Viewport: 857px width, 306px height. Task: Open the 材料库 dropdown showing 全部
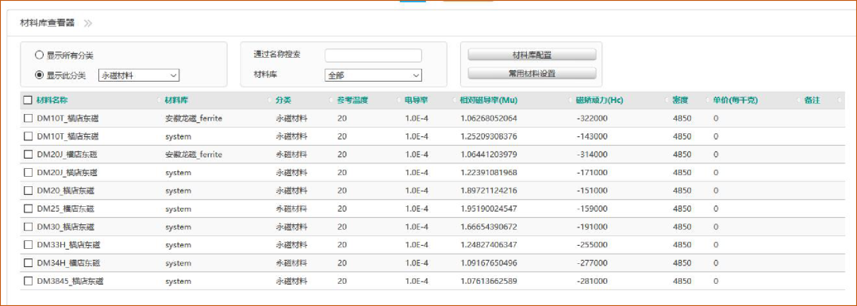(x=373, y=75)
